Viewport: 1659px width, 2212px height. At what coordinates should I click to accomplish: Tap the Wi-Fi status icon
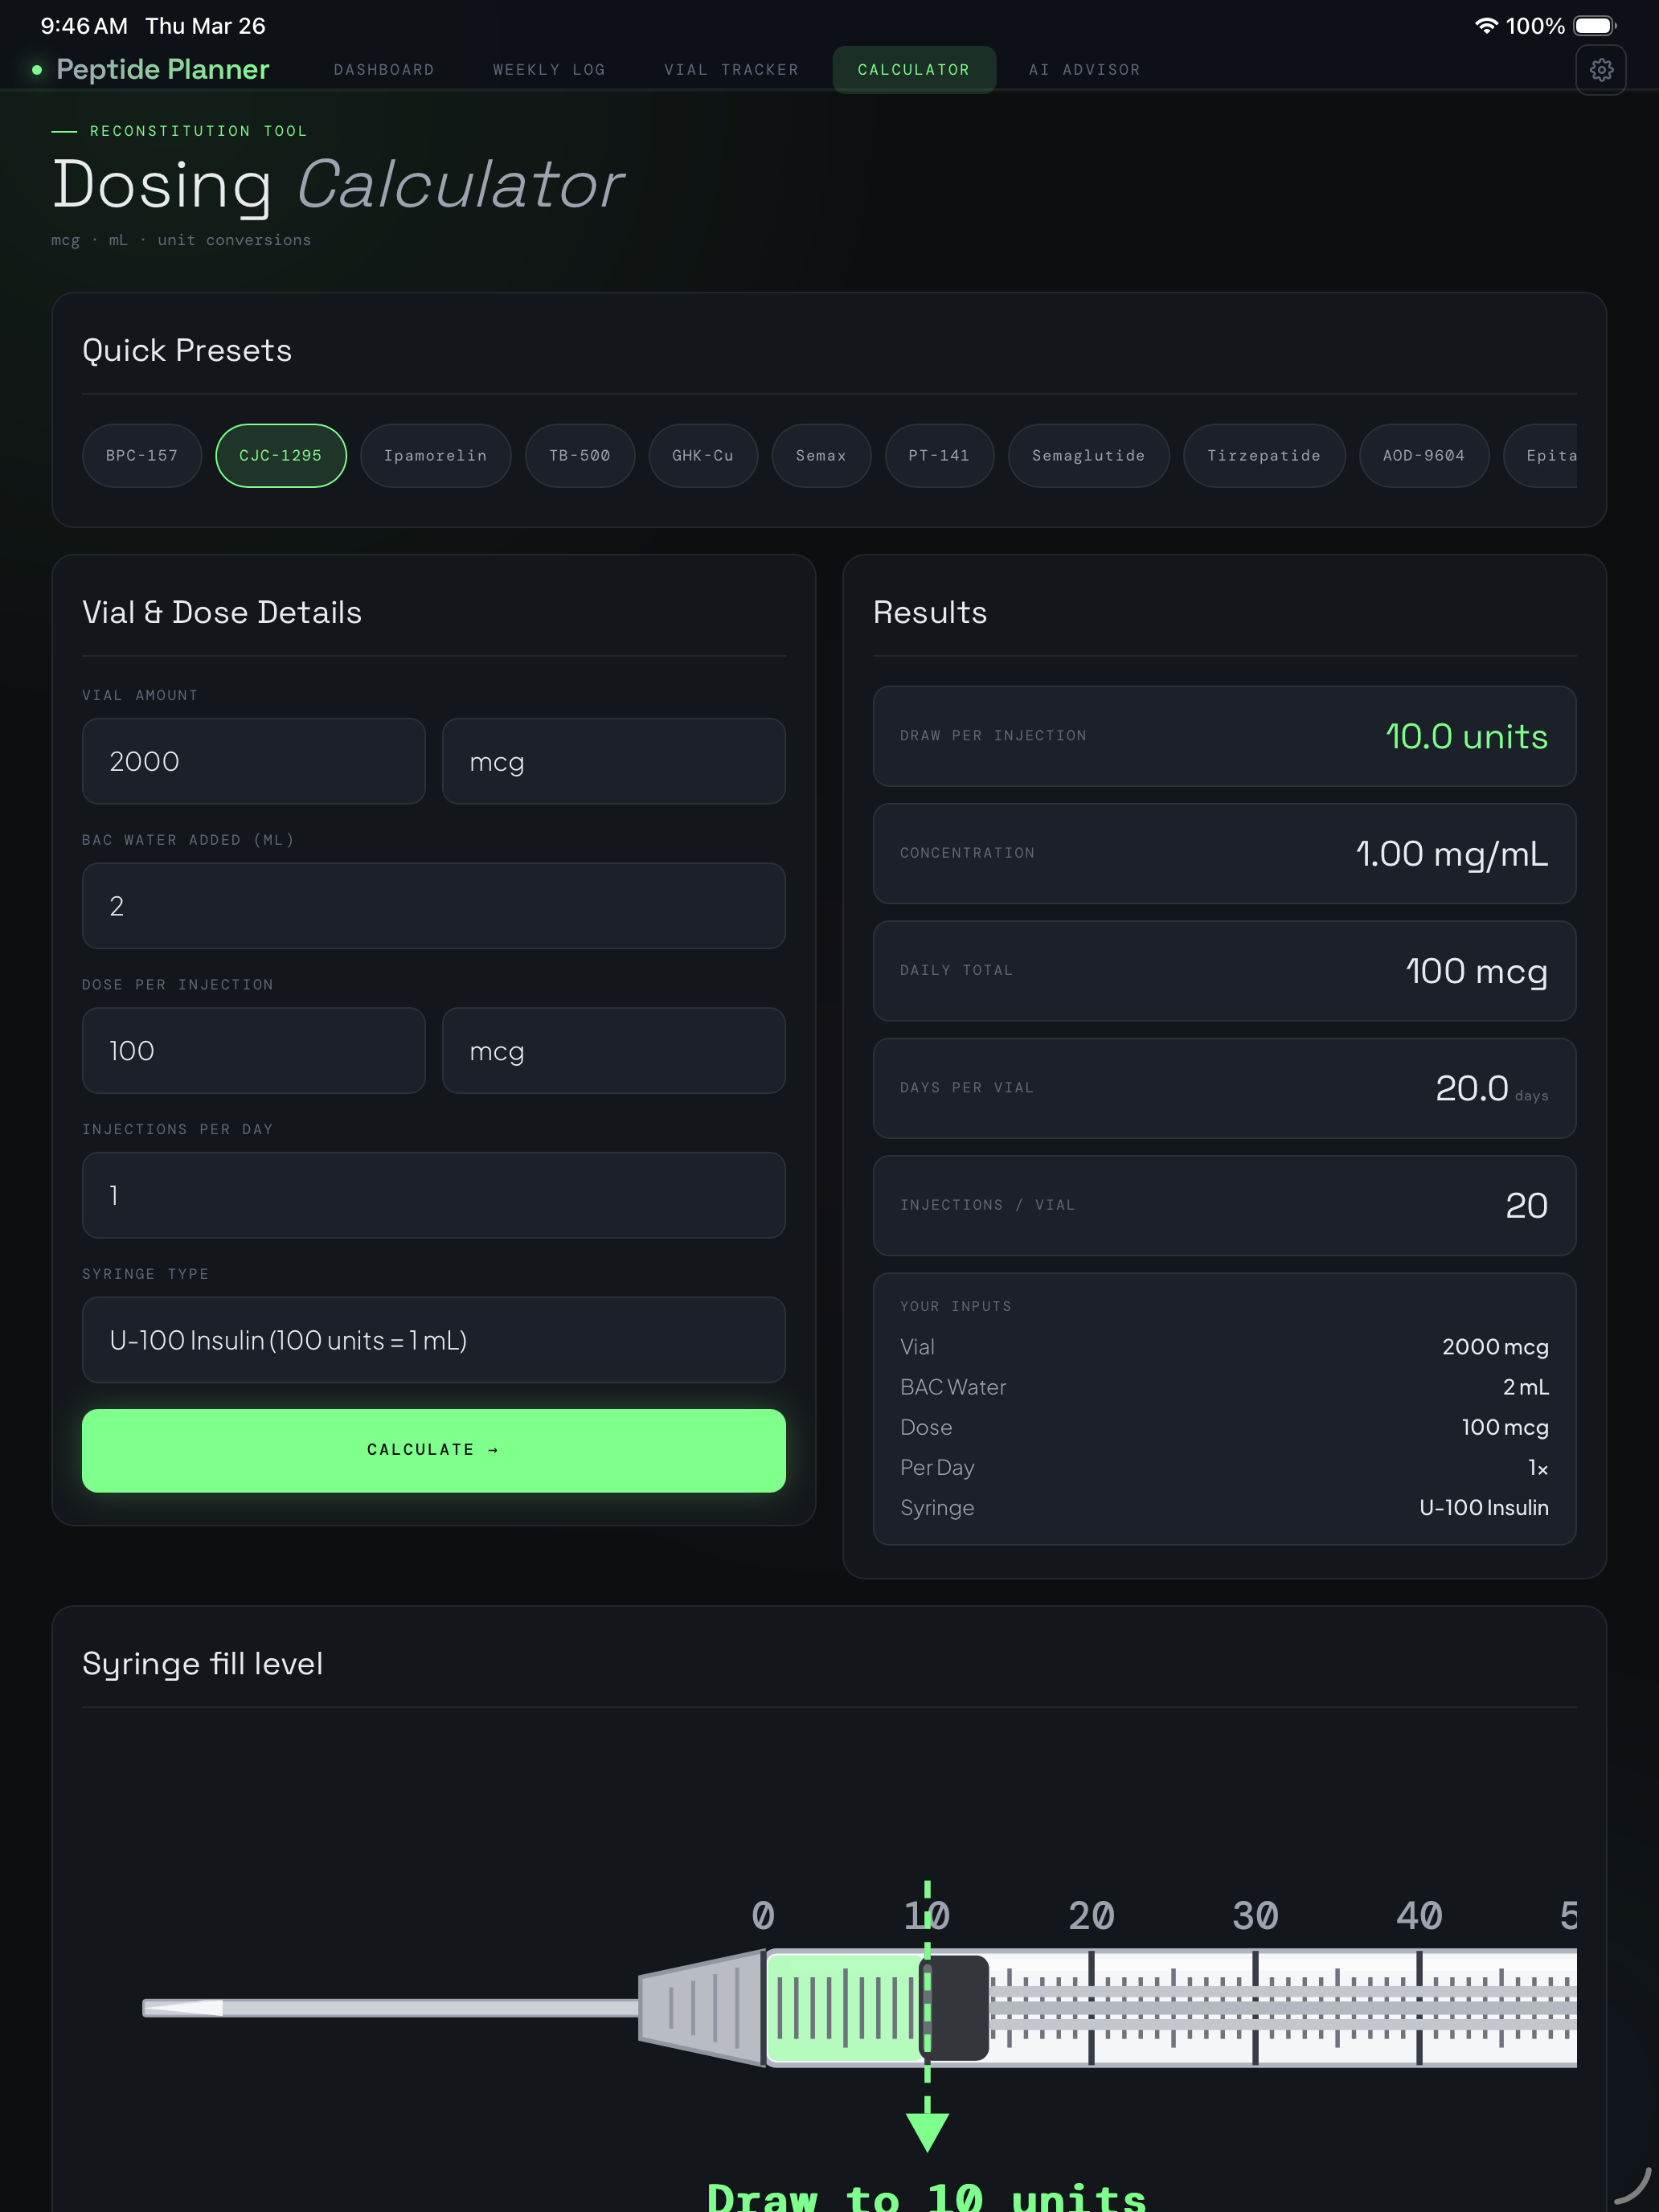[x=1486, y=26]
